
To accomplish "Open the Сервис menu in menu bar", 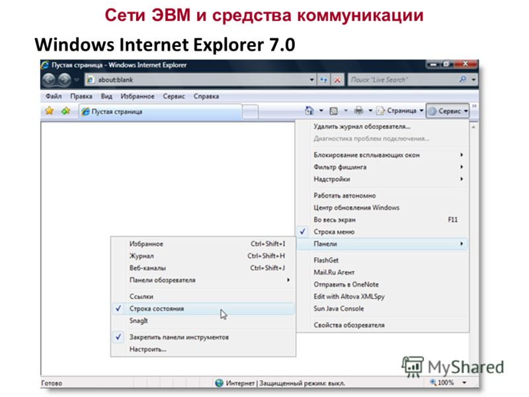I will (174, 97).
